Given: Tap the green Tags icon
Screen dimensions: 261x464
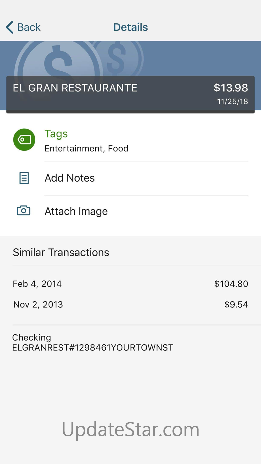Looking at the screenshot, I should 24,140.
